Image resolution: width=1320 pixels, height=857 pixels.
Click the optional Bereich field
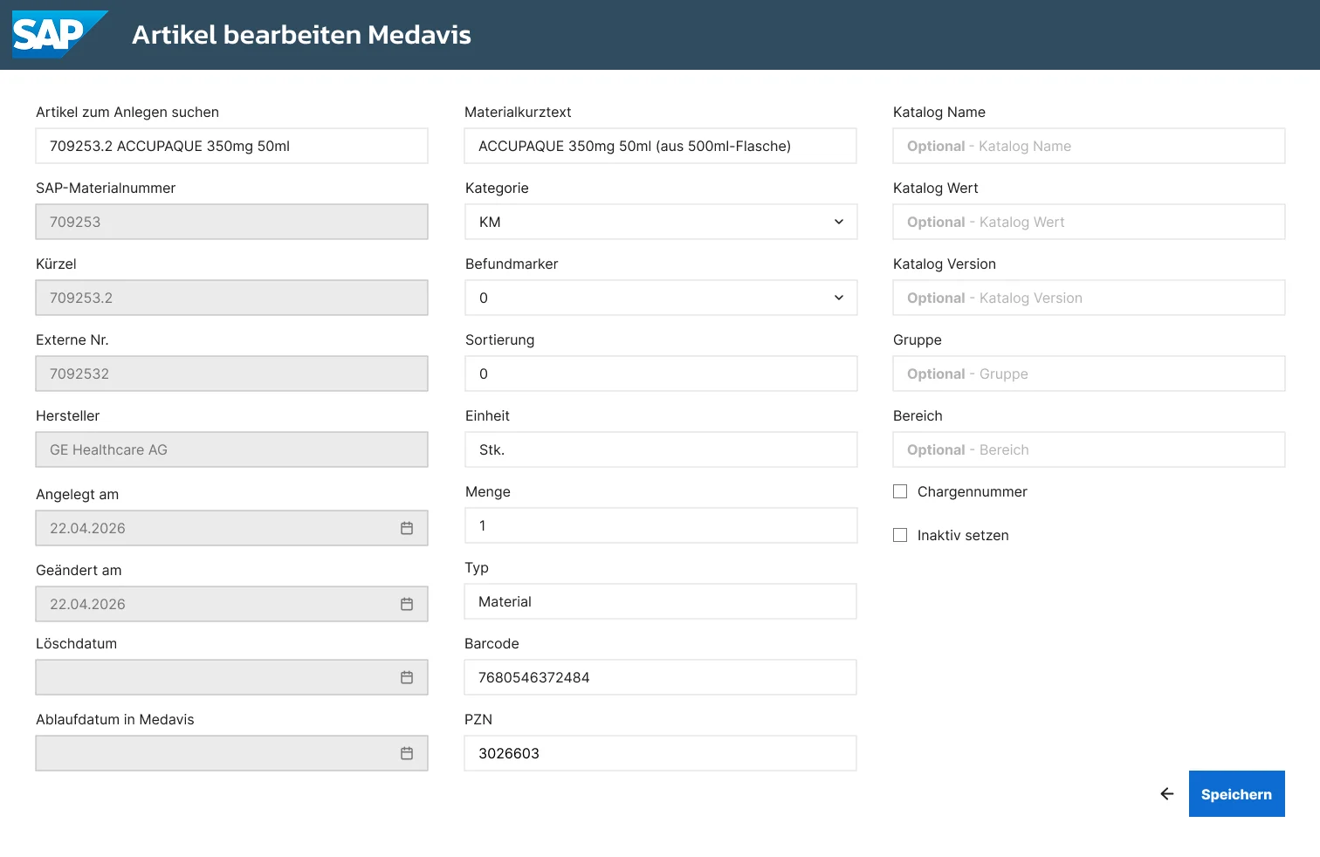point(1089,449)
